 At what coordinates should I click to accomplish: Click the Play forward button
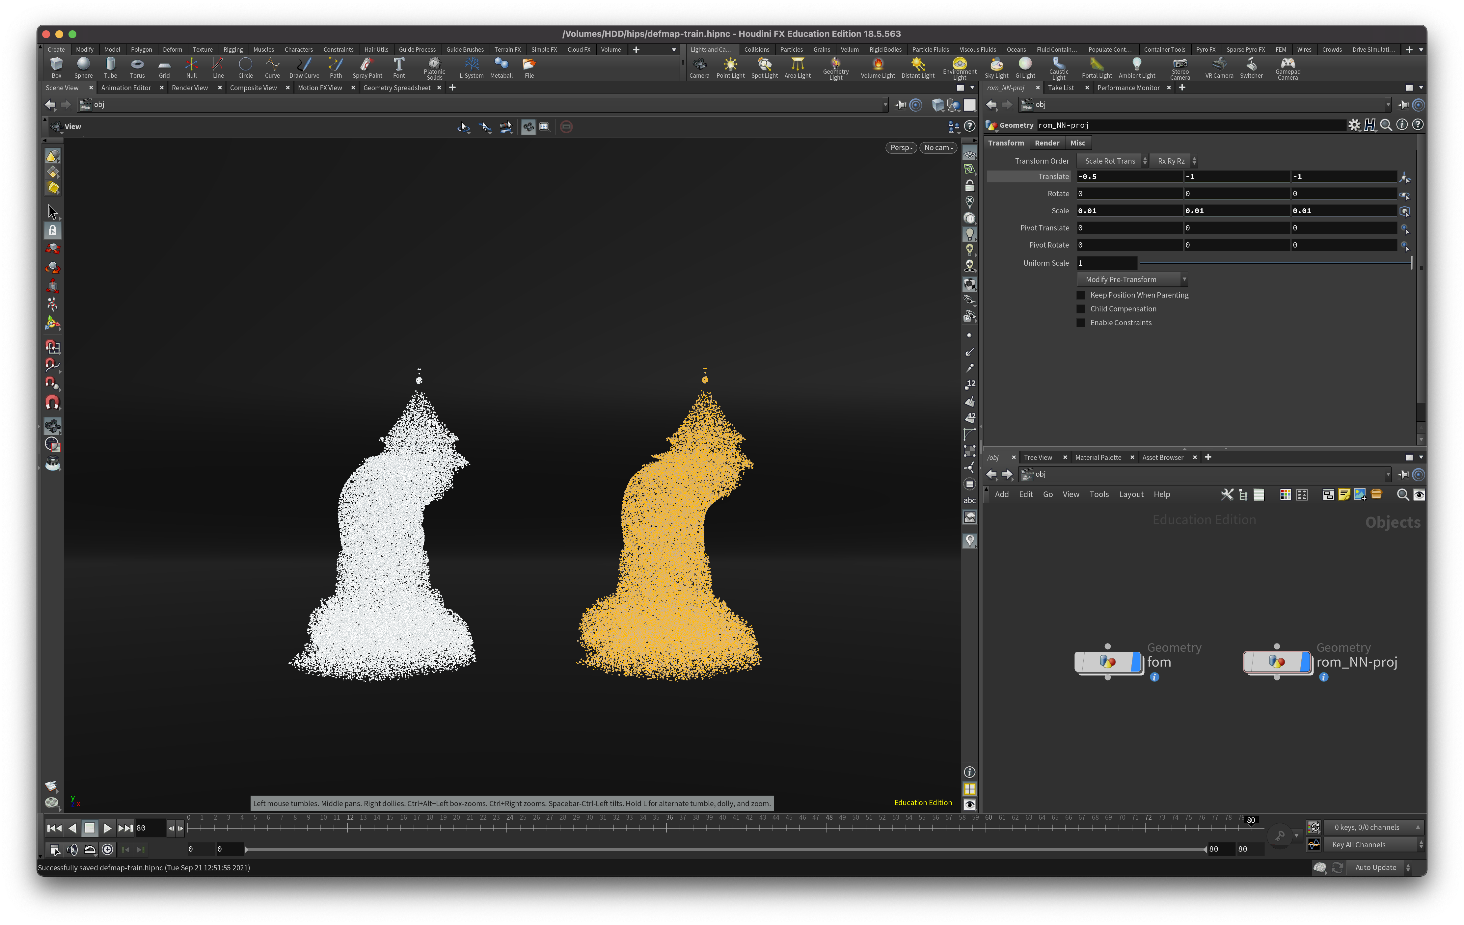click(107, 828)
